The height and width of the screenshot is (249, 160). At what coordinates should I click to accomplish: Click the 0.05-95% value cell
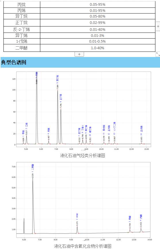98,5
